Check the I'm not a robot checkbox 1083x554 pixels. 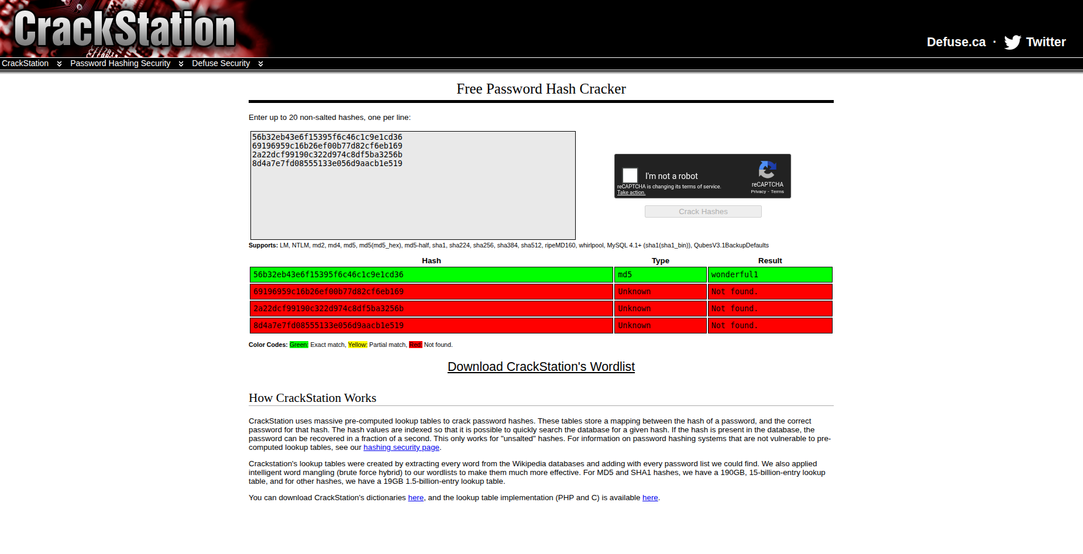point(630,176)
